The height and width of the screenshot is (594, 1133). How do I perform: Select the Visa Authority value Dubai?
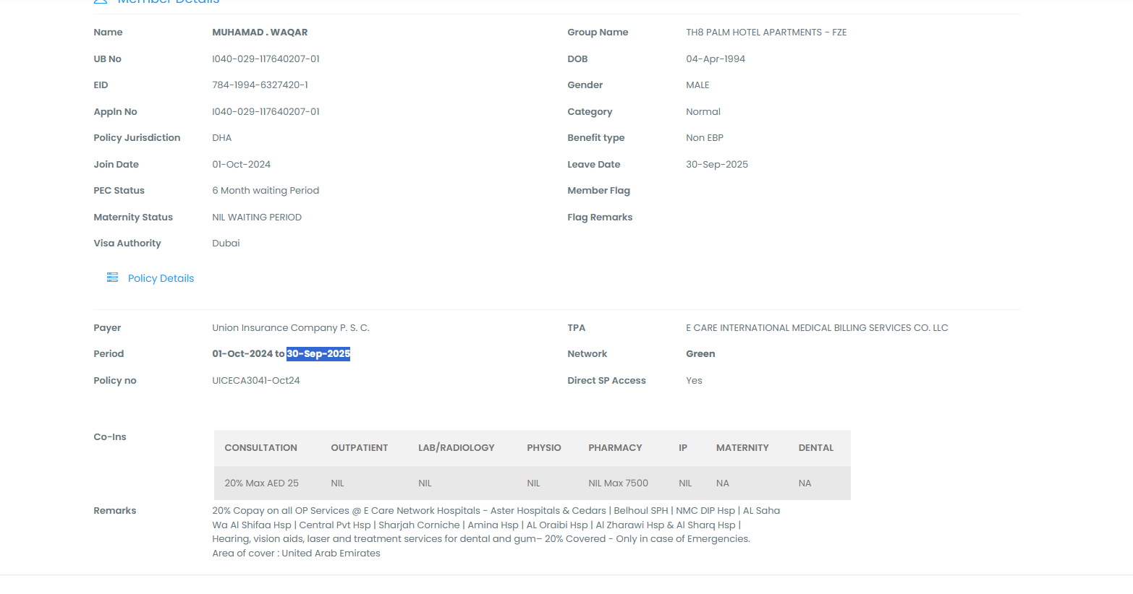coord(226,244)
